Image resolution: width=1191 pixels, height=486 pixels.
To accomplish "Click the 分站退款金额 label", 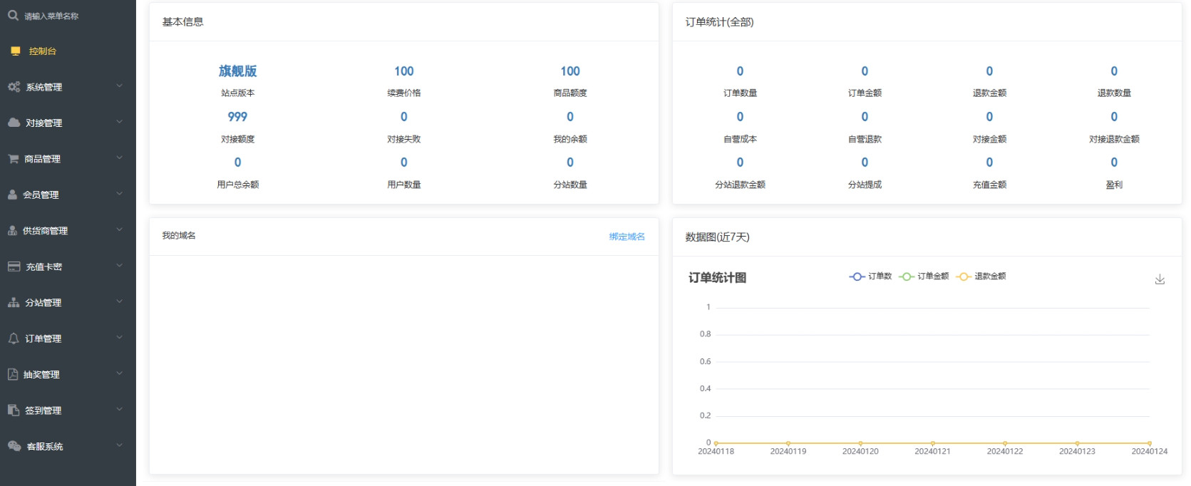I will (x=740, y=185).
